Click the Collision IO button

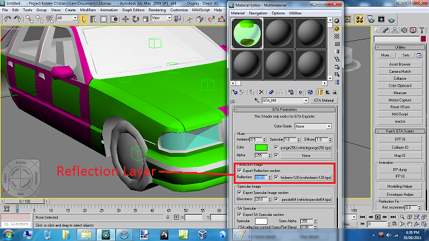399,147
